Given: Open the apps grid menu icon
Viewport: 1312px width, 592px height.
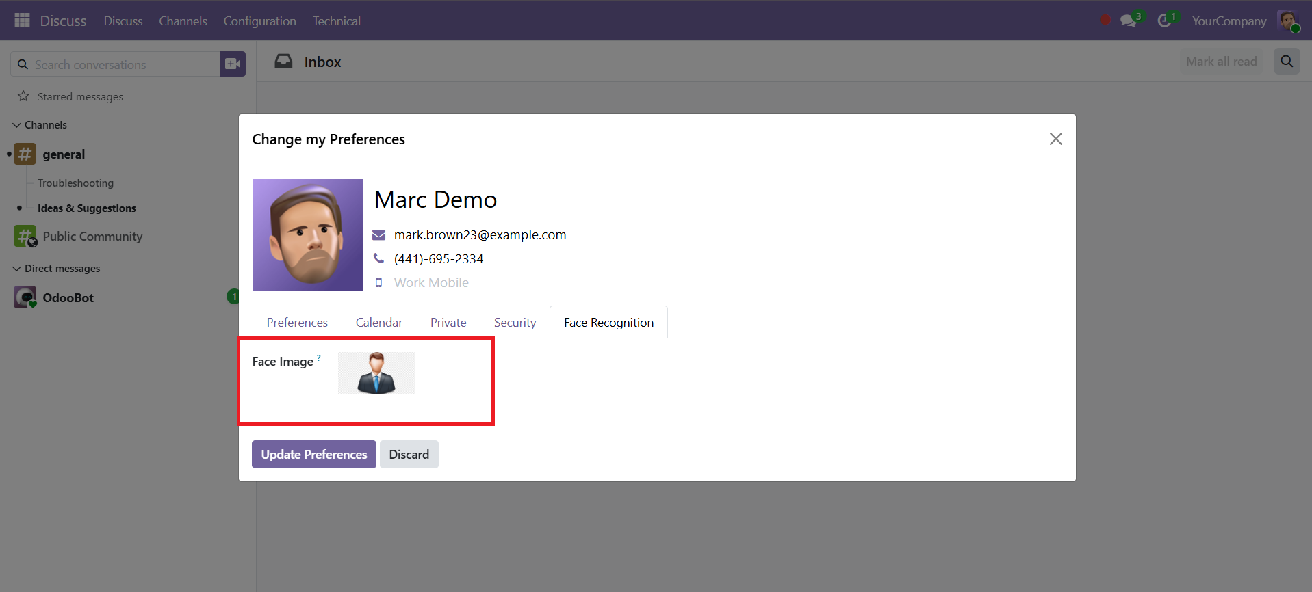Looking at the screenshot, I should pos(22,21).
